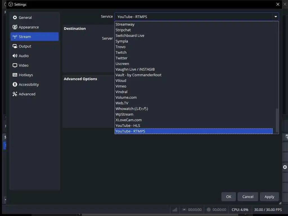Select Vindral from the list
Image resolution: width=288 pixels, height=216 pixels.
pyautogui.click(x=193, y=92)
